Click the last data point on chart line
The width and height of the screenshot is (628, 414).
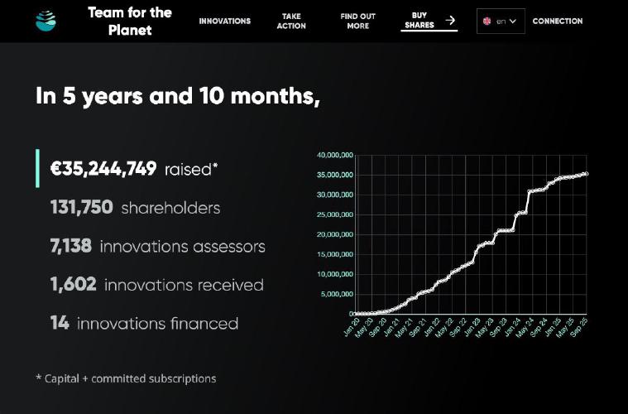(x=586, y=174)
